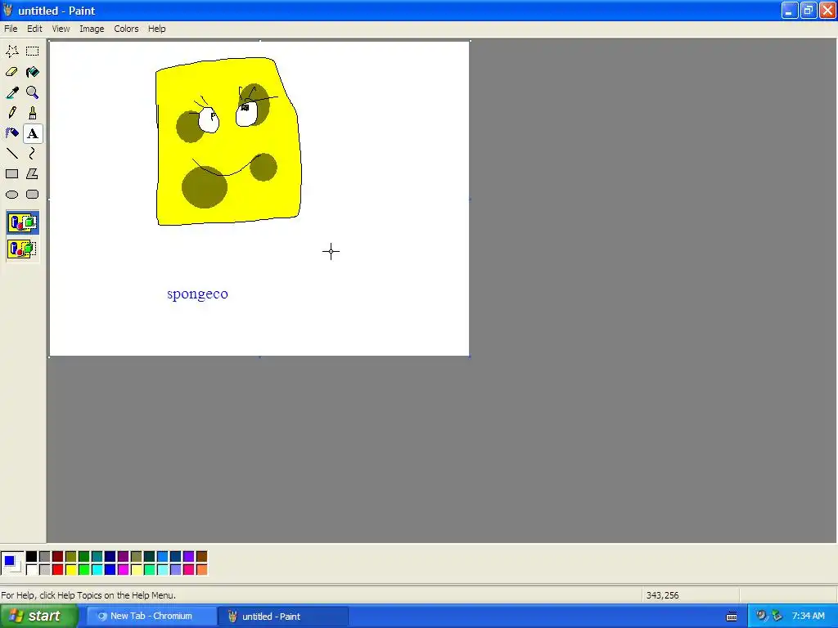Pick the bright green swatch
Screen dimensions: 838x628
point(84,570)
